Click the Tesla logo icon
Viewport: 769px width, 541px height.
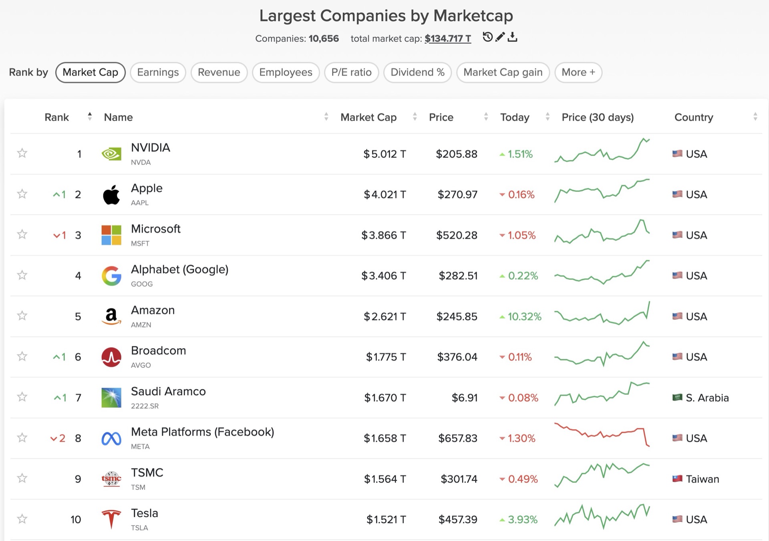coord(111,519)
